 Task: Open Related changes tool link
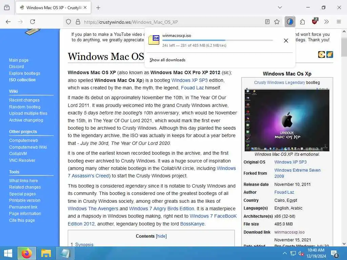[x=25, y=187]
